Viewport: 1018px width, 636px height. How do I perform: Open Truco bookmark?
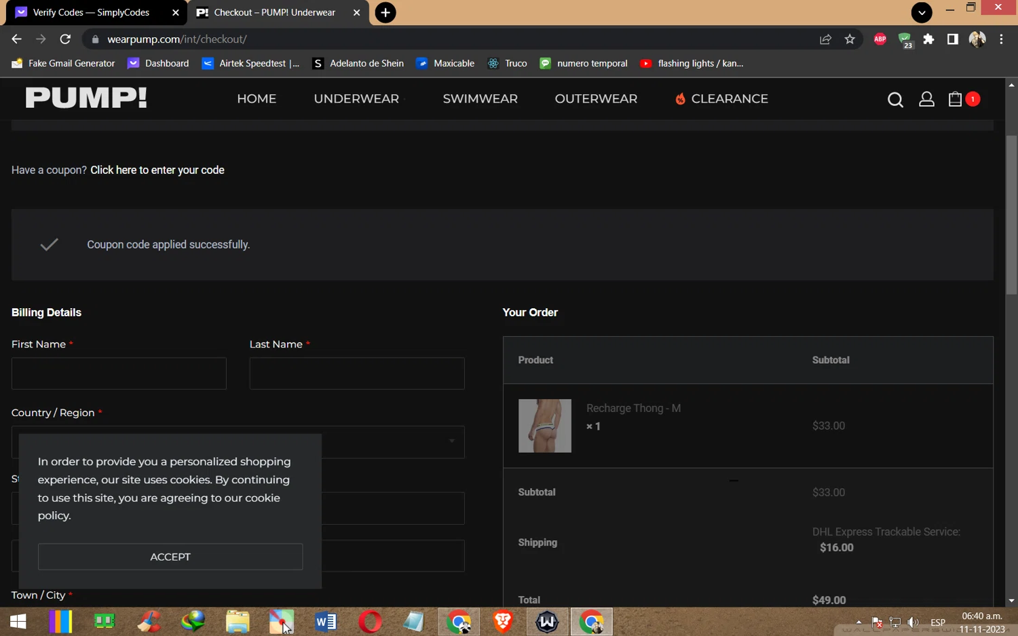tap(508, 63)
